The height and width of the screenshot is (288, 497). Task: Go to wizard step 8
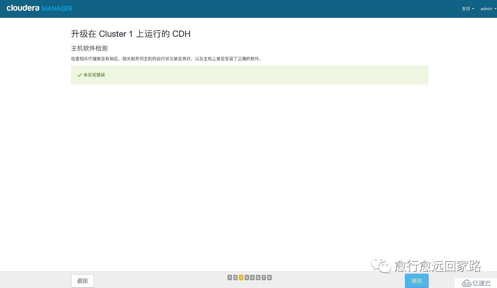(x=269, y=278)
